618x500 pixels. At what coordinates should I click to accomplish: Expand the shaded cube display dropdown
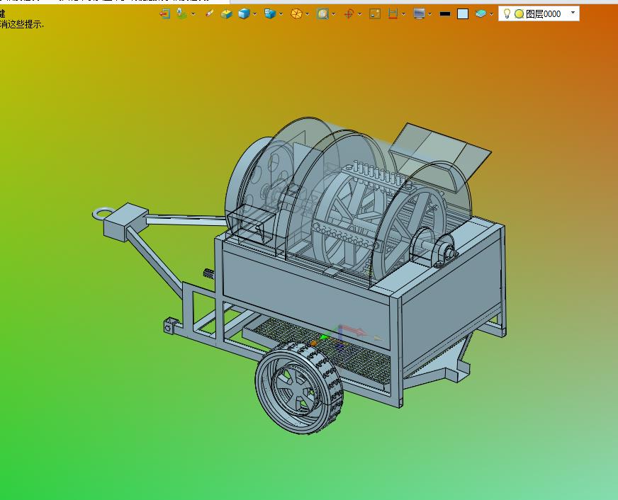coord(255,14)
